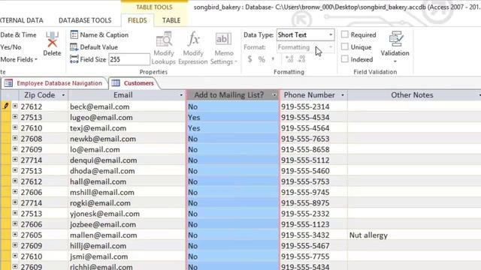Enable the Indexed checkbox
Screen dimensions: 481x270
345,59
